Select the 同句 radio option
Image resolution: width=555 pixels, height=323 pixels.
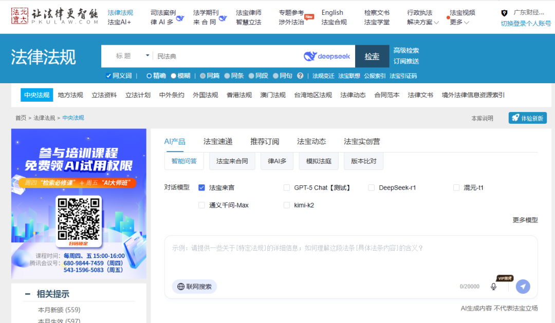276,75
